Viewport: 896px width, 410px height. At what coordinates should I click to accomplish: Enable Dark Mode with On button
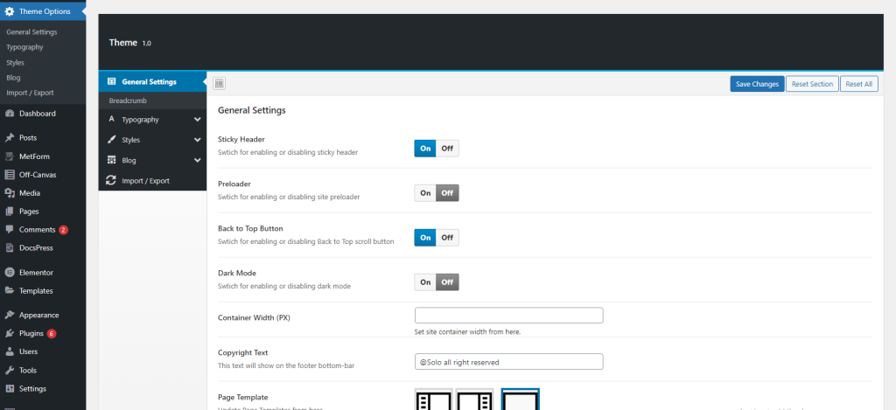425,282
